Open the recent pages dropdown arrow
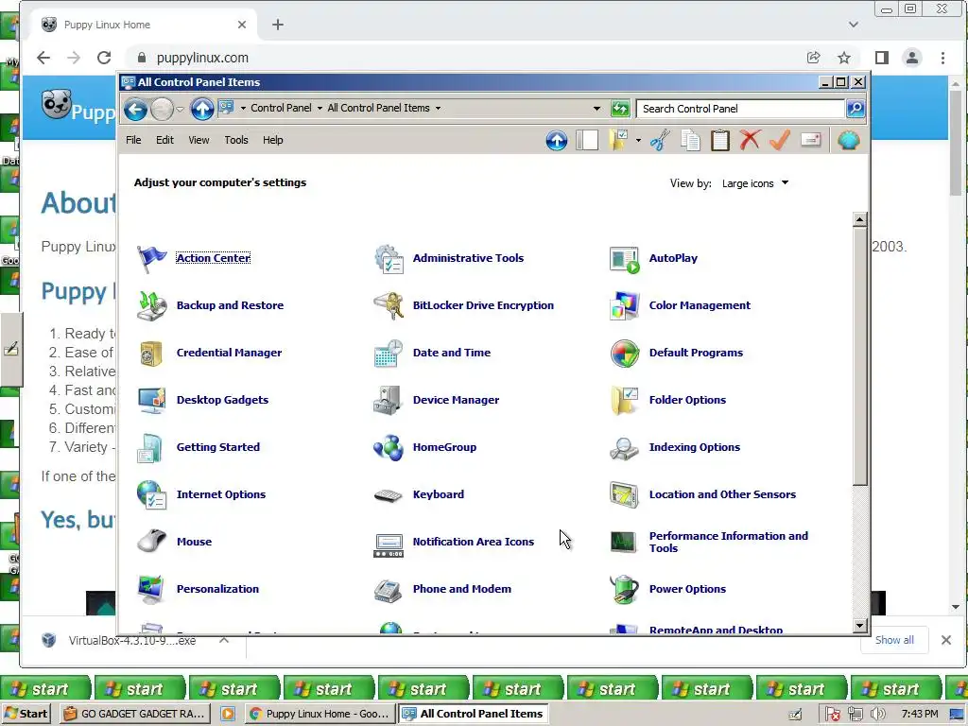Image resolution: width=968 pixels, height=726 pixels. click(180, 110)
